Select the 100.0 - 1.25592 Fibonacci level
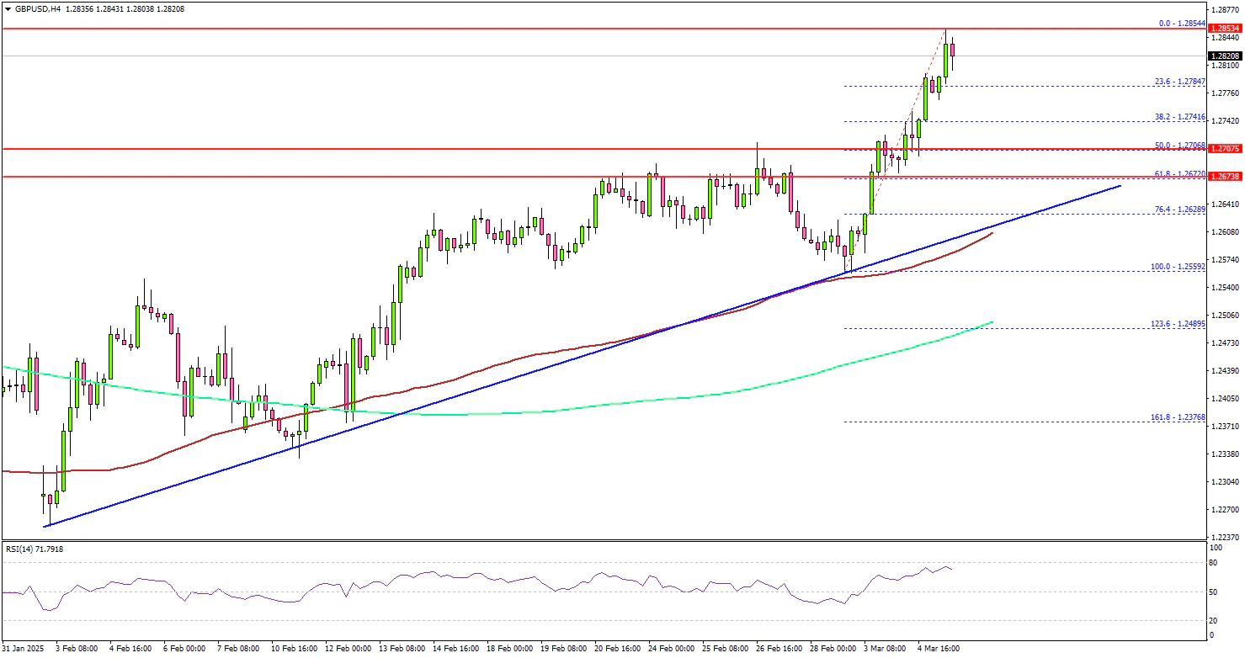 click(x=1178, y=267)
